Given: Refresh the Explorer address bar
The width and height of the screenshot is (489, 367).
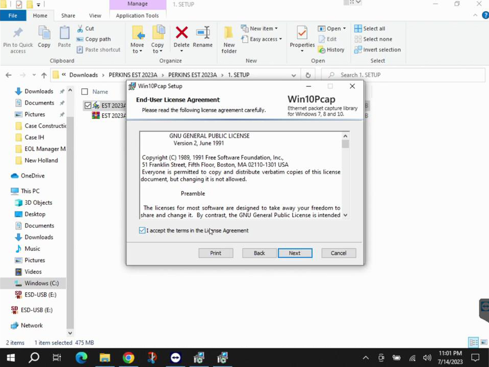Looking at the screenshot, I should (x=308, y=75).
